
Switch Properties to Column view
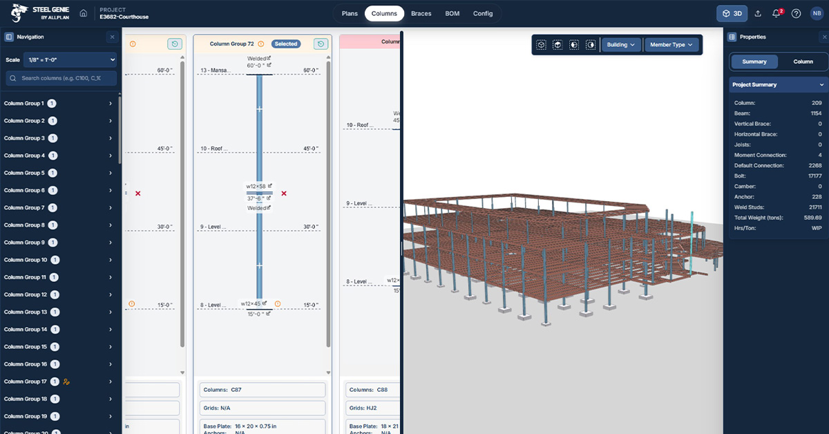tap(803, 62)
